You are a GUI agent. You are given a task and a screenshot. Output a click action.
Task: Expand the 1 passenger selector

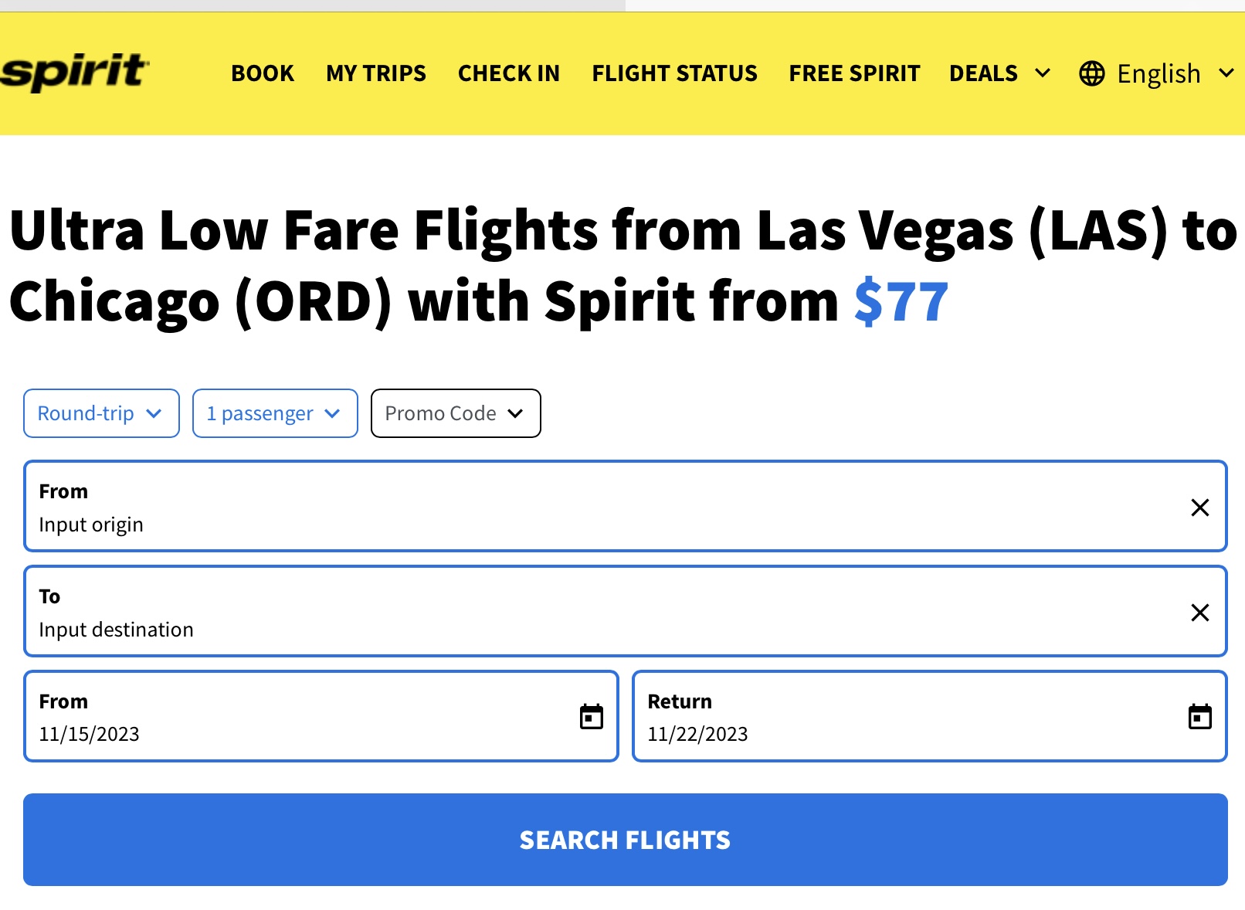click(x=275, y=413)
